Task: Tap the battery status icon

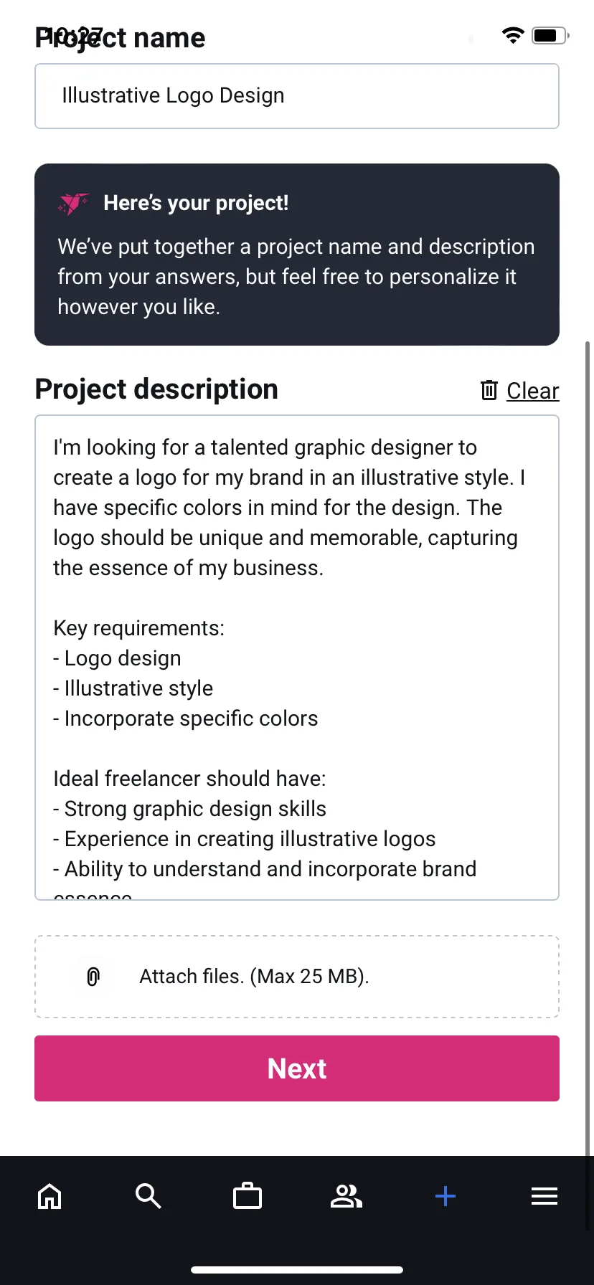Action: coord(551,35)
